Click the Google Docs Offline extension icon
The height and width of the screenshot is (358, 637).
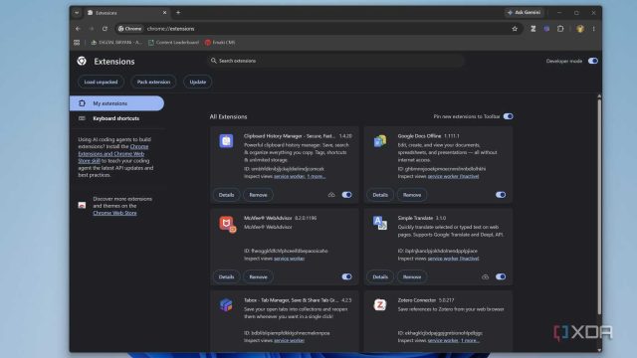pyautogui.click(x=380, y=141)
